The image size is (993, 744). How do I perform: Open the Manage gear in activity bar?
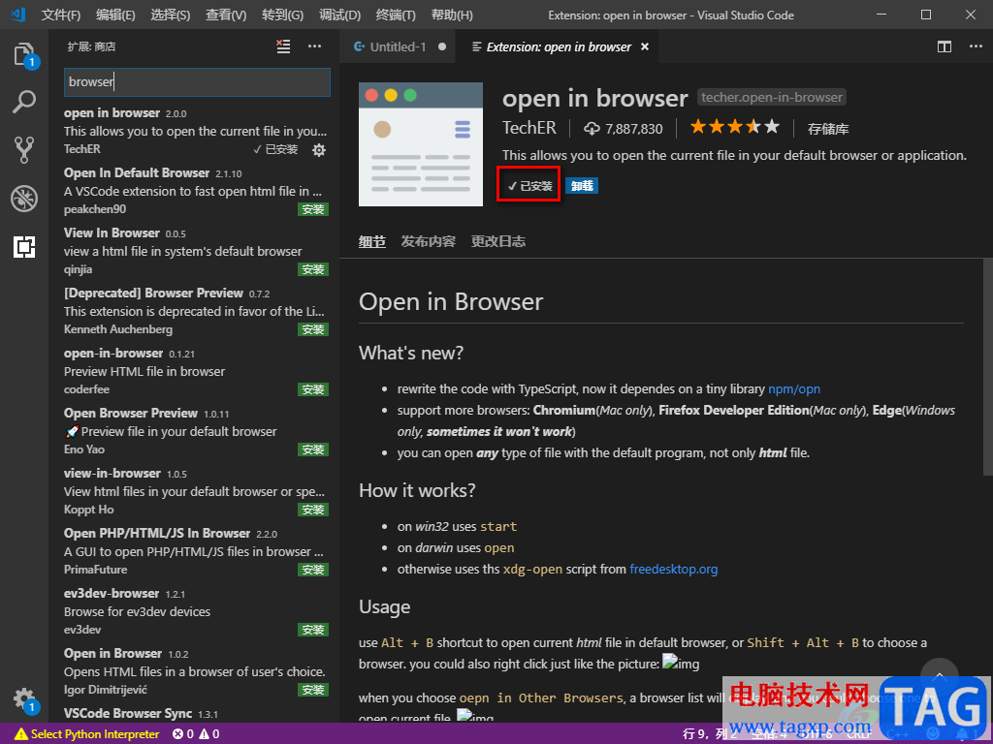[24, 699]
